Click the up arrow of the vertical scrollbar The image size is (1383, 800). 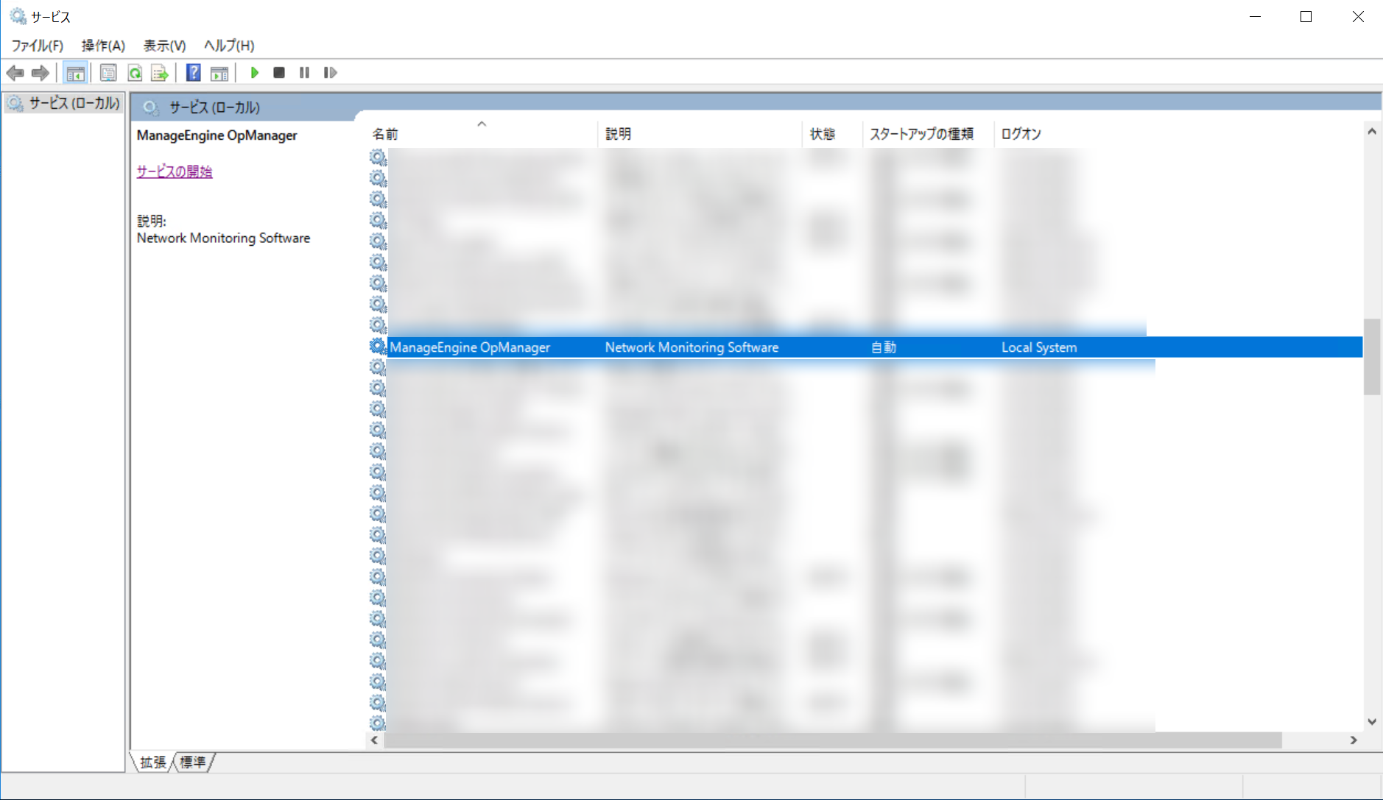pyautogui.click(x=1372, y=132)
